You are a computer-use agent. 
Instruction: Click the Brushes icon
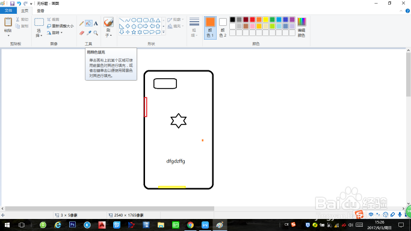108,22
